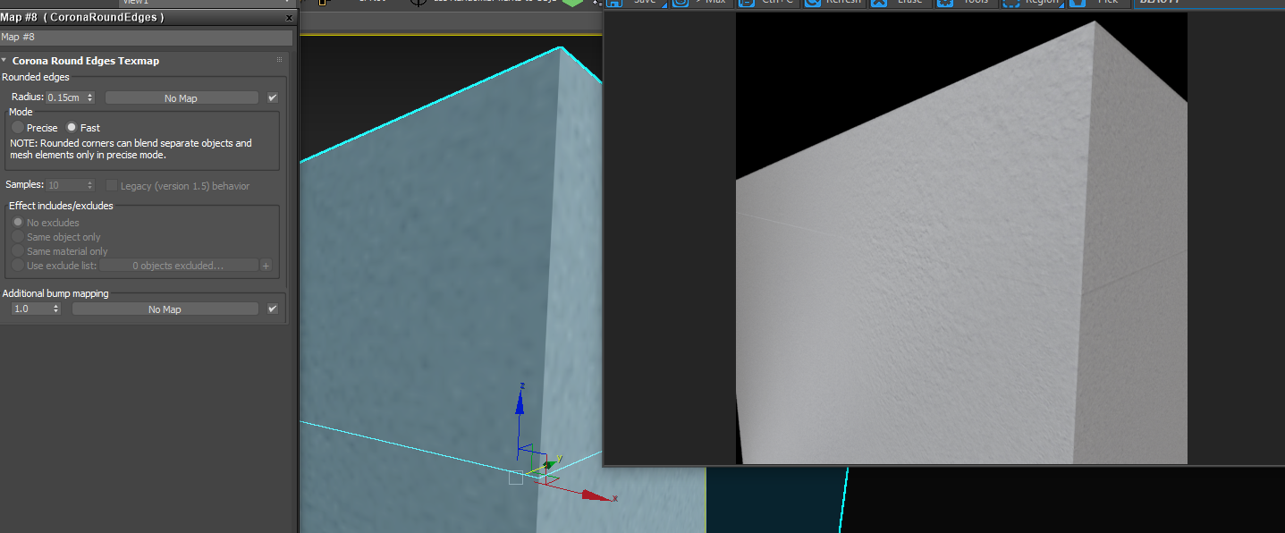
Task: Select the Precise mode radio button
Action: click(x=18, y=128)
